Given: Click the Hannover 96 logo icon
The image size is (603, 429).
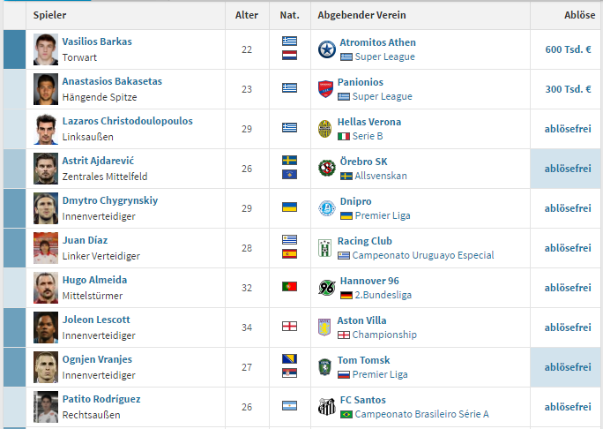Looking at the screenshot, I should coord(327,288).
